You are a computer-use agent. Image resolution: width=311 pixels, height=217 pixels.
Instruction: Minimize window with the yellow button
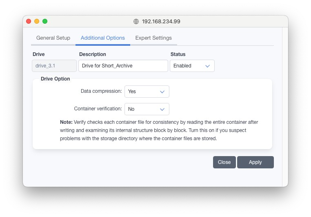tap(37, 21)
